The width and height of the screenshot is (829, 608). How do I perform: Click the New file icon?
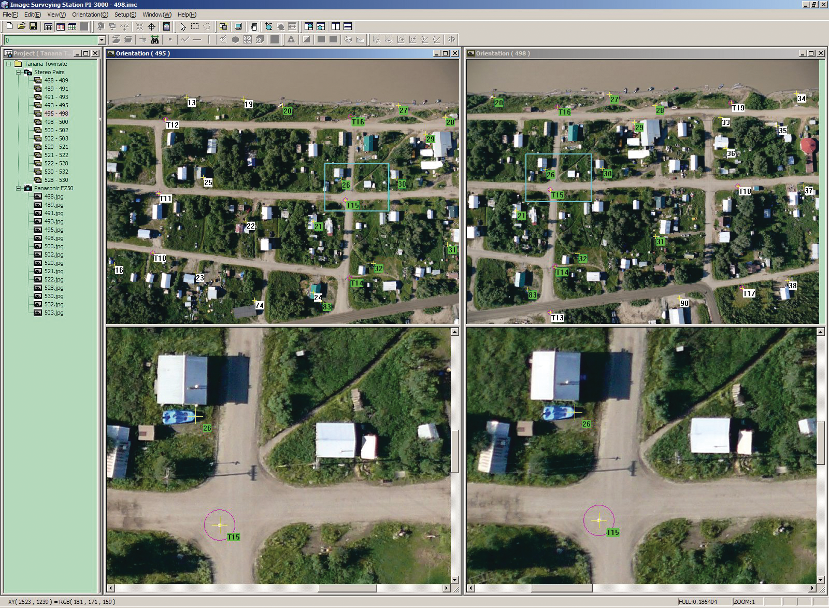pos(9,26)
